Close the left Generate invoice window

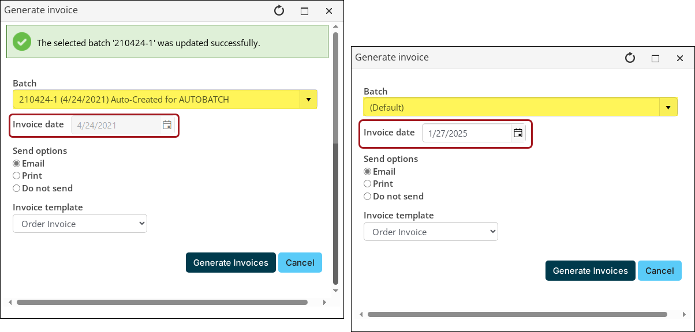tap(329, 11)
